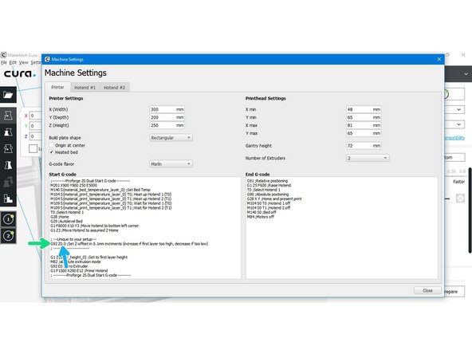
Task: Click the 'G90 ;Absolute positioning' End G-code line
Action: pyautogui.click(x=268, y=195)
